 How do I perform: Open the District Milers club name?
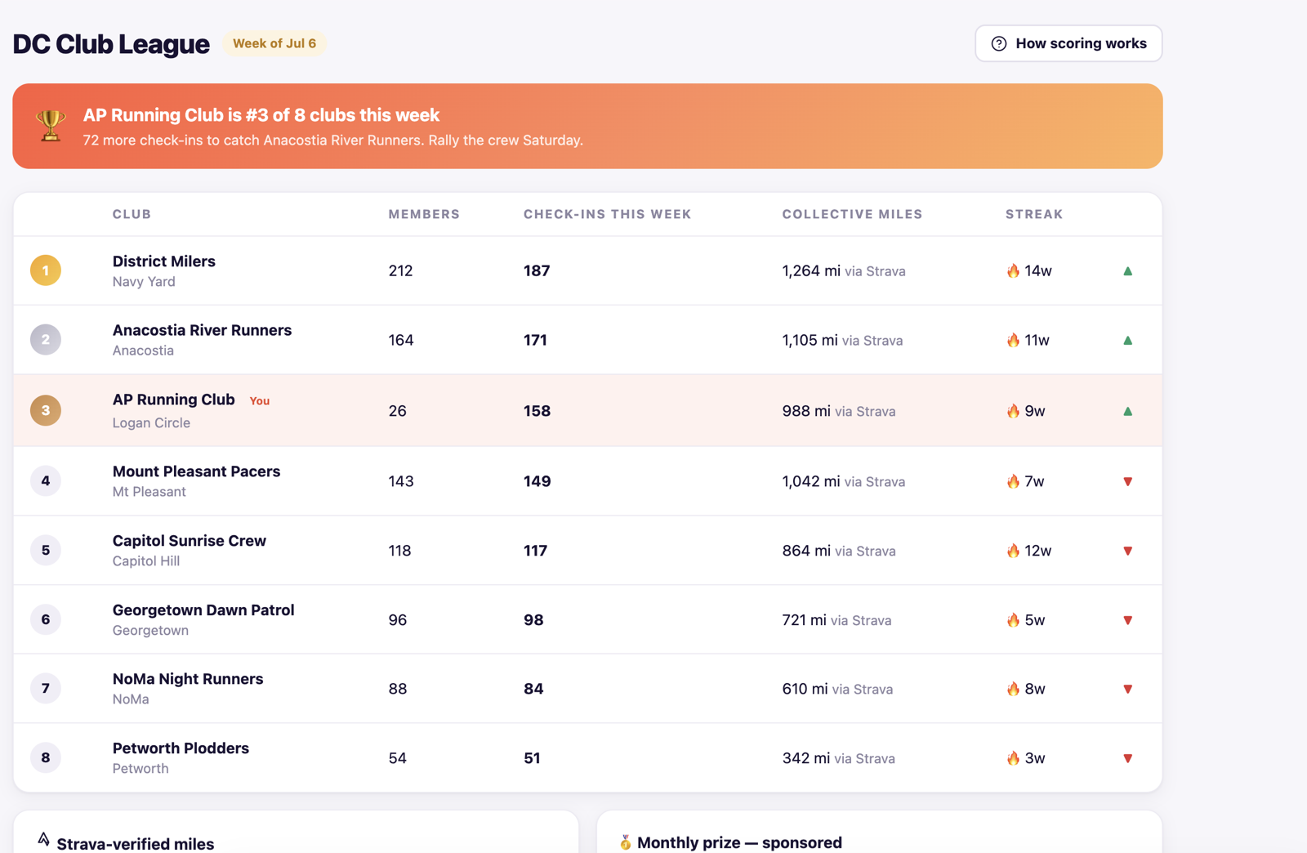[x=164, y=261]
